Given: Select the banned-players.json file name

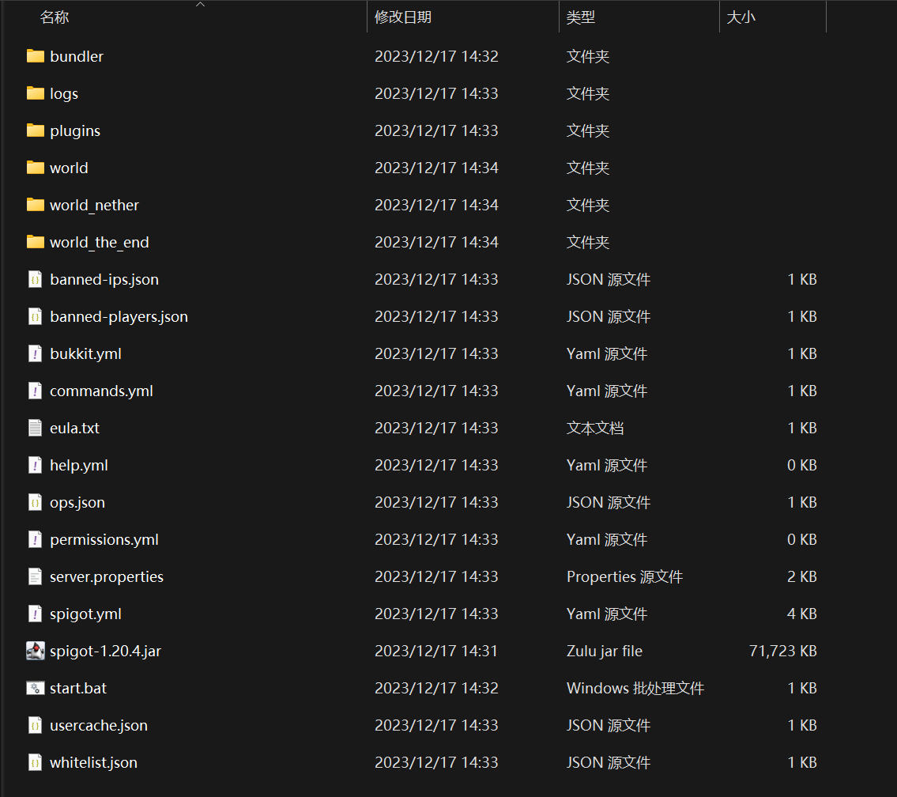Looking at the screenshot, I should (x=119, y=316).
